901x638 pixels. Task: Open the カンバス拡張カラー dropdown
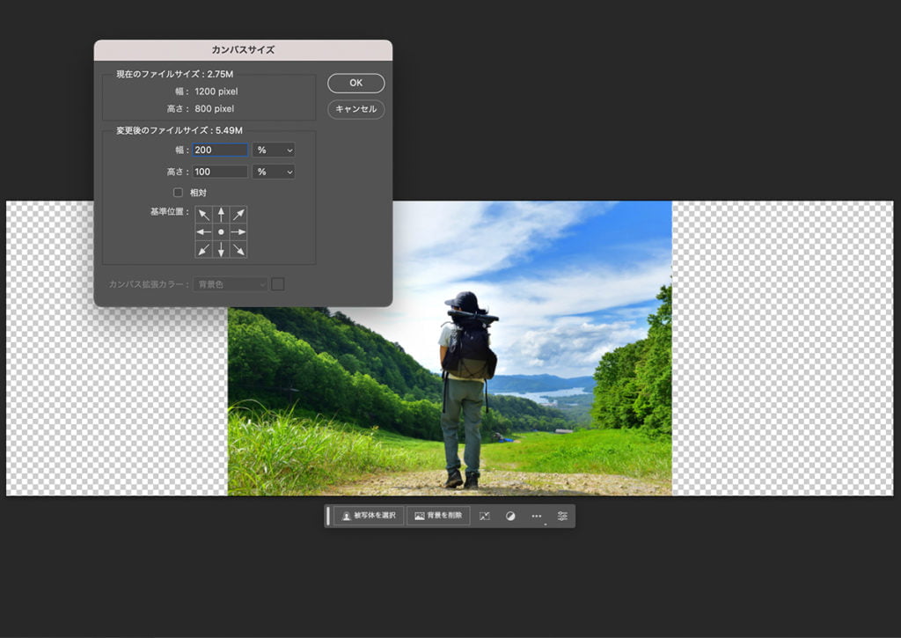[231, 284]
